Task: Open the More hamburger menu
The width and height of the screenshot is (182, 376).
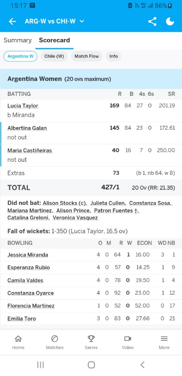Action: tap(164, 343)
